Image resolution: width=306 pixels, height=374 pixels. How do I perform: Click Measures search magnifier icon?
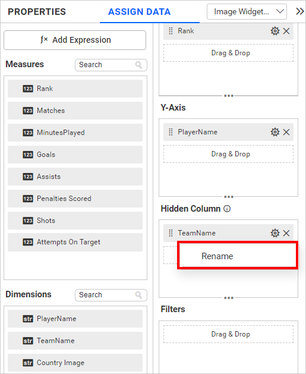coord(138,65)
